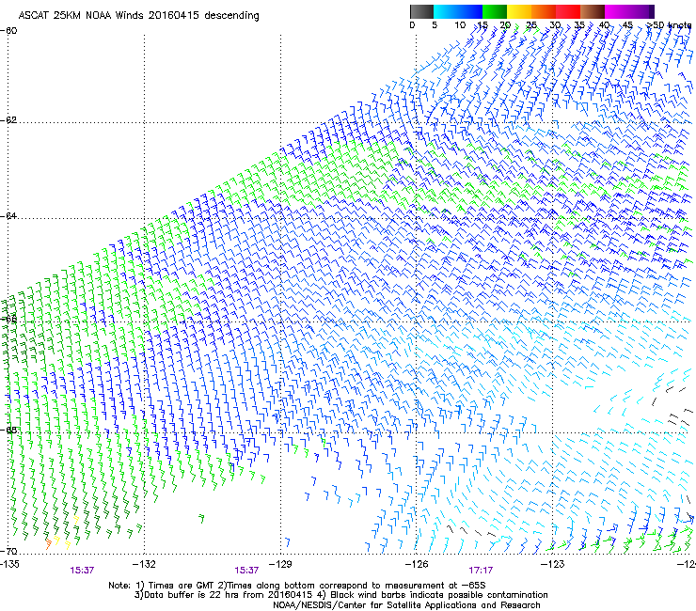Click the '0' label under the color bar
The height and width of the screenshot is (611, 696).
[x=412, y=25]
